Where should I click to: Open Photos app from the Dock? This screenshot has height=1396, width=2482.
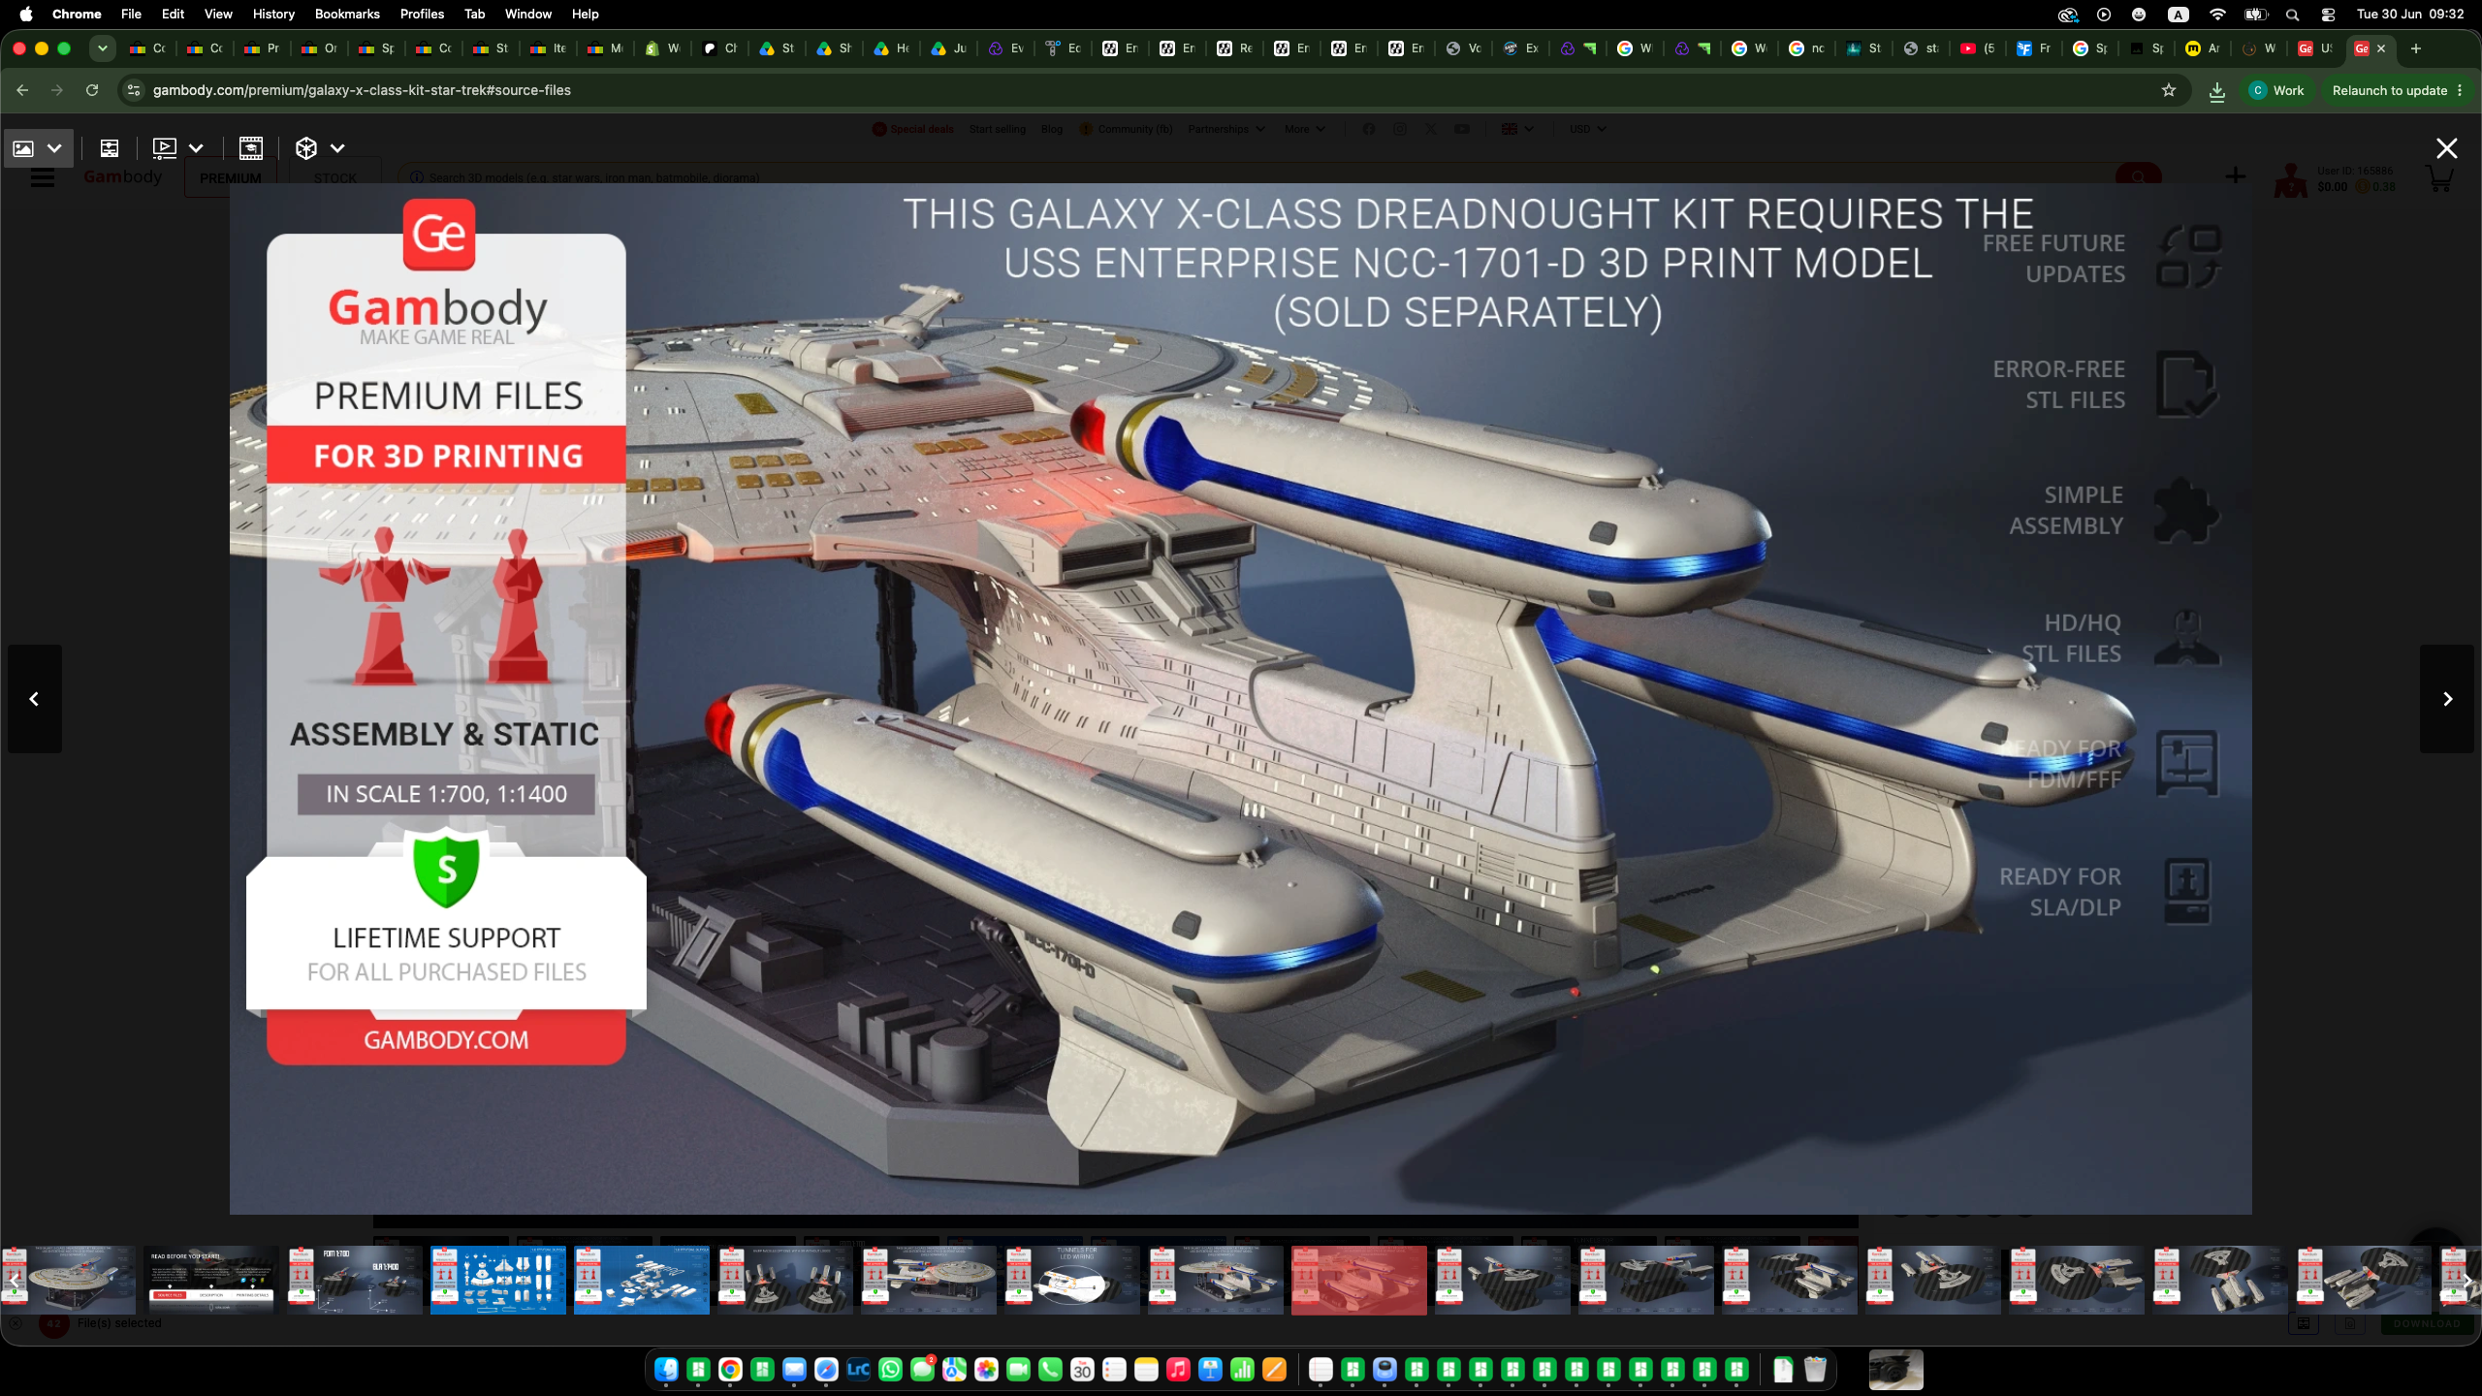tap(986, 1370)
